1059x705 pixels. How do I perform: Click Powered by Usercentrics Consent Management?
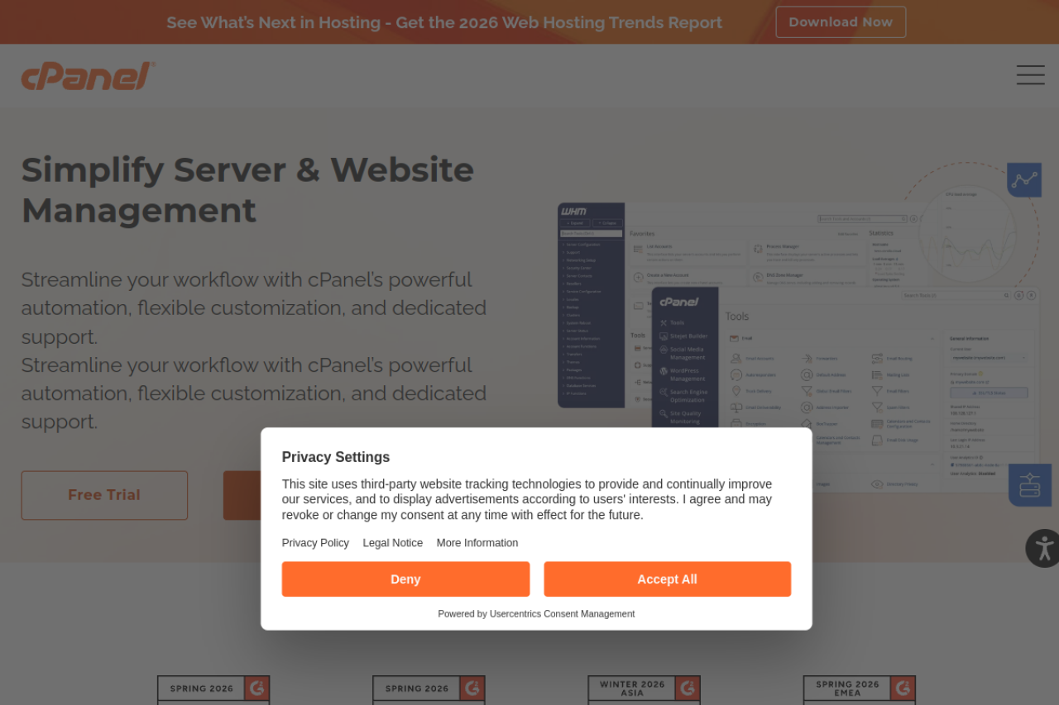pos(536,614)
